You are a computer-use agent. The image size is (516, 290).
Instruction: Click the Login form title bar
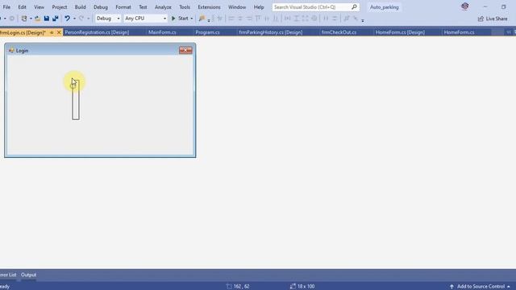[100, 50]
